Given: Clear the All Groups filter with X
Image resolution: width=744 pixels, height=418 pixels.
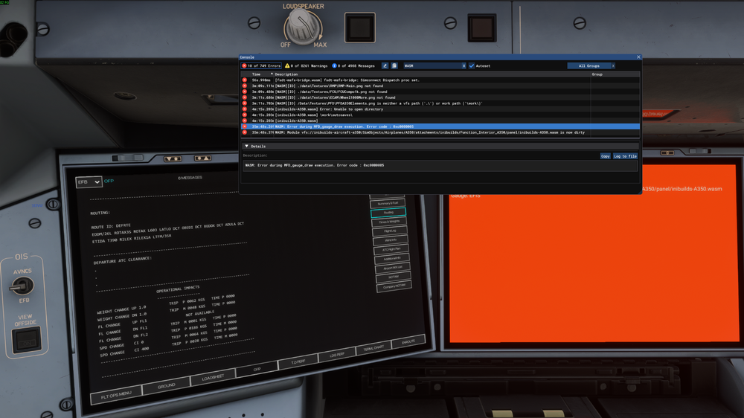Looking at the screenshot, I should click(x=613, y=65).
